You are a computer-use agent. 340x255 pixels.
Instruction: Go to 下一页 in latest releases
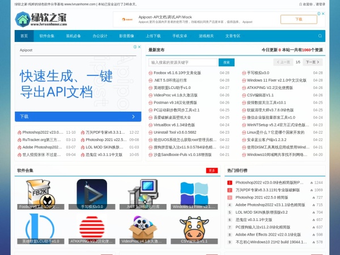pos(313,62)
